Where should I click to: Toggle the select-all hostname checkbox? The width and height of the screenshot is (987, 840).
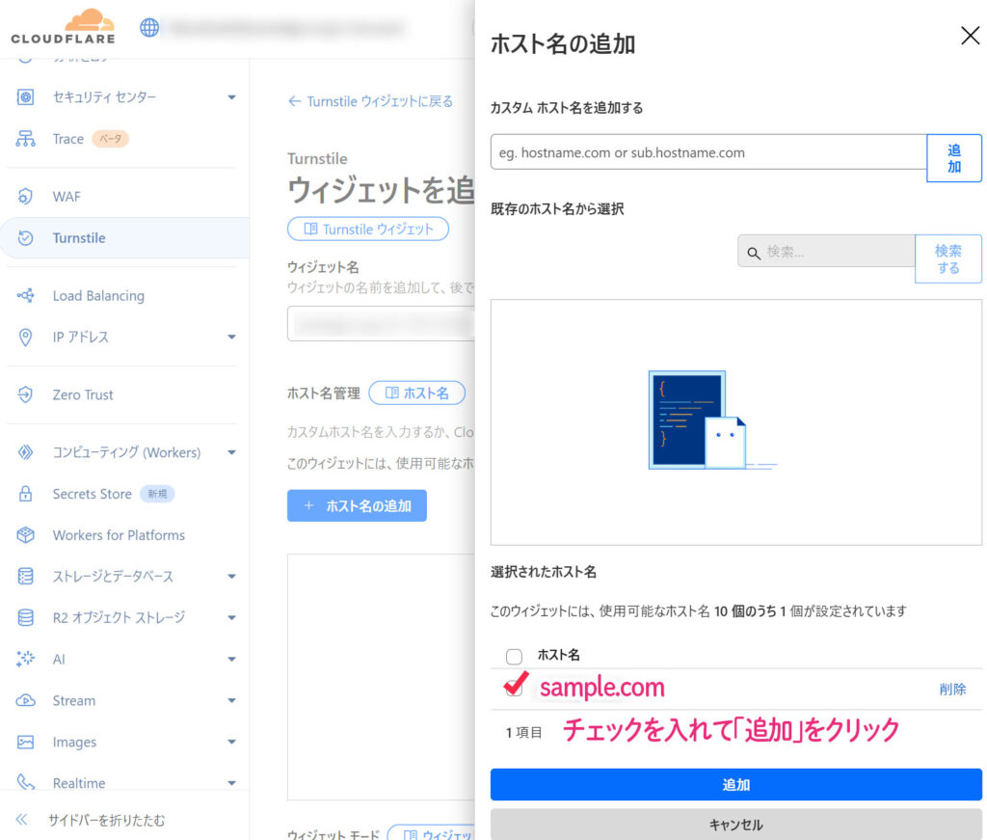tap(514, 656)
